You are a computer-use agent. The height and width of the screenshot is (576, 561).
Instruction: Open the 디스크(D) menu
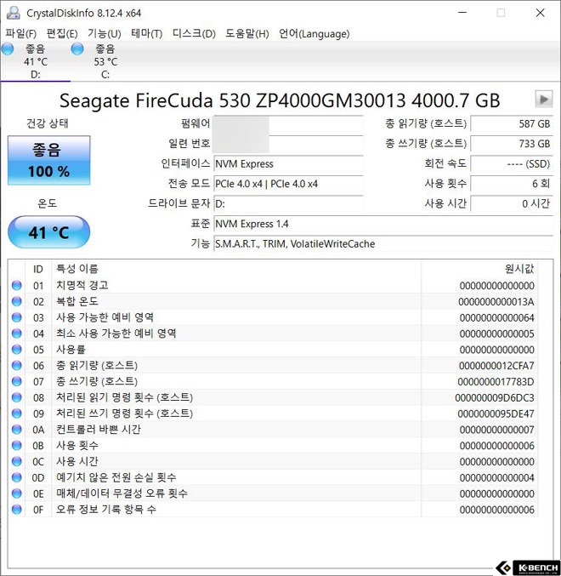pyautogui.click(x=194, y=34)
